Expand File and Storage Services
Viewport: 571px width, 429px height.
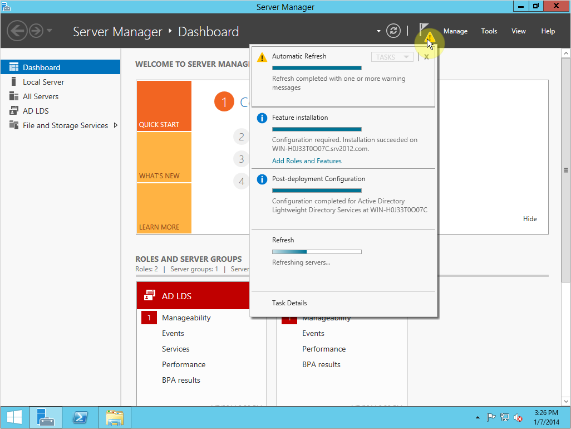tap(116, 125)
